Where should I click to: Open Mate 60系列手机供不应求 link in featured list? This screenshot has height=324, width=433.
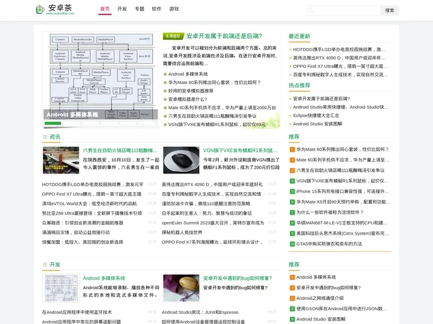(222, 108)
